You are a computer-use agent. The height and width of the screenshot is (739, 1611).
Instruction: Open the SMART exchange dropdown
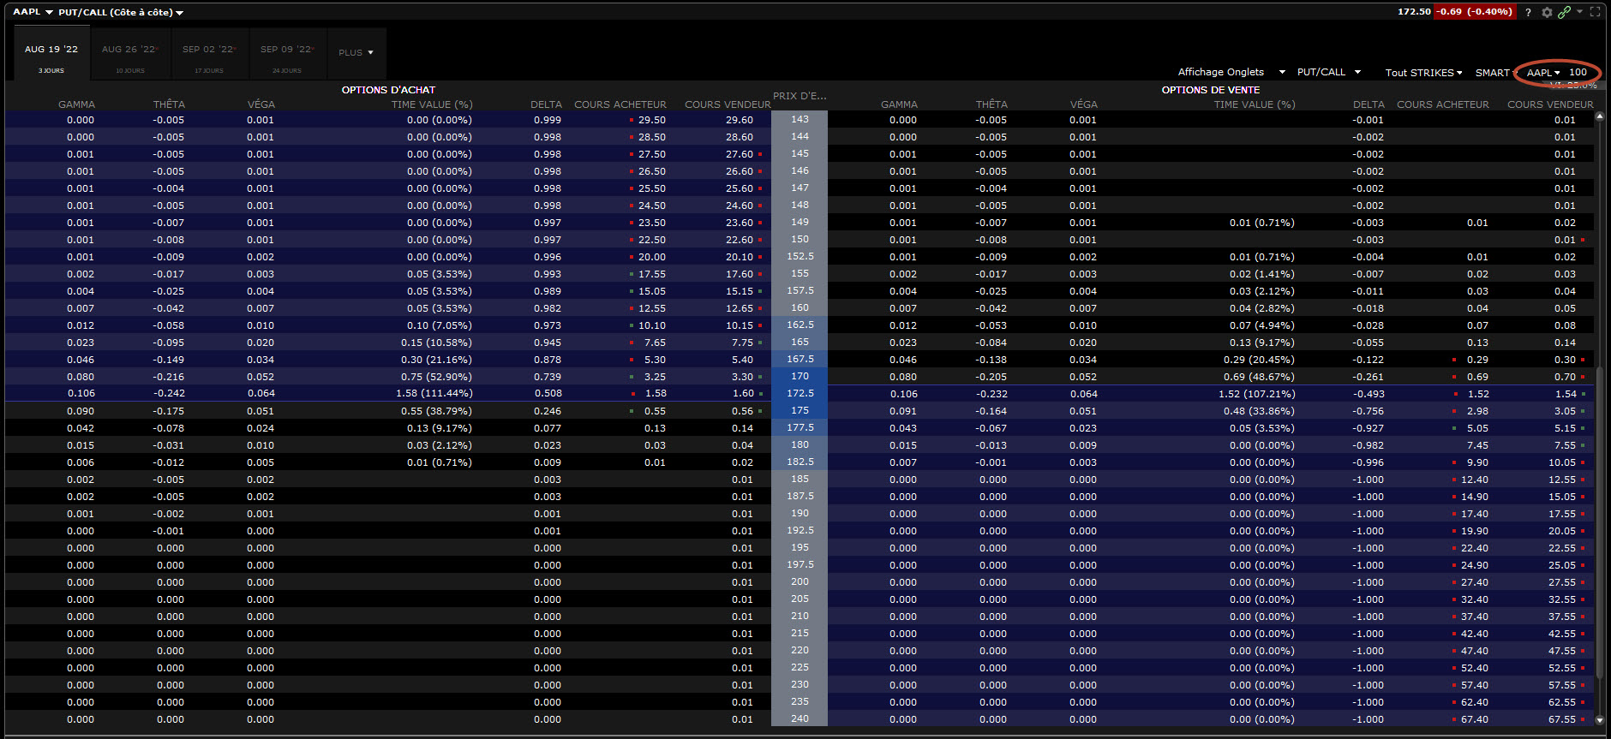tap(1496, 73)
